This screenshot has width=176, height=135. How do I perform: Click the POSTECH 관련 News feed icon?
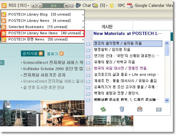click(x=4, y=40)
